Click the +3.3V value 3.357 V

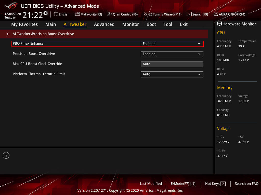[x=222, y=156]
